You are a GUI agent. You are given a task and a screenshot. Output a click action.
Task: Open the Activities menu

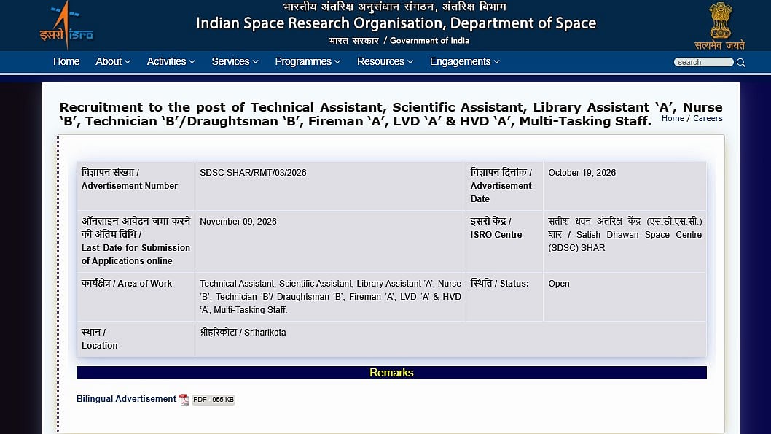click(171, 61)
